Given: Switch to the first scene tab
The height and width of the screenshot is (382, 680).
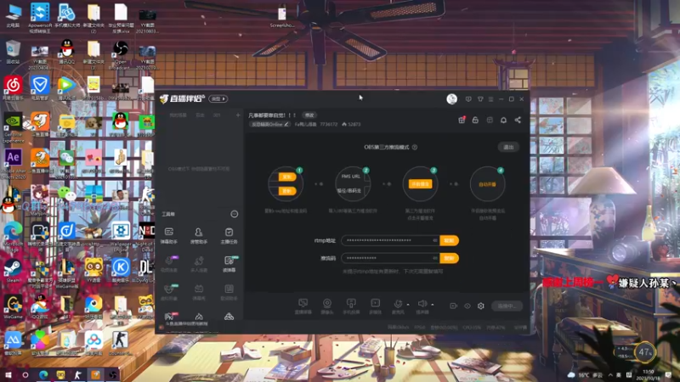Looking at the screenshot, I should (x=178, y=115).
